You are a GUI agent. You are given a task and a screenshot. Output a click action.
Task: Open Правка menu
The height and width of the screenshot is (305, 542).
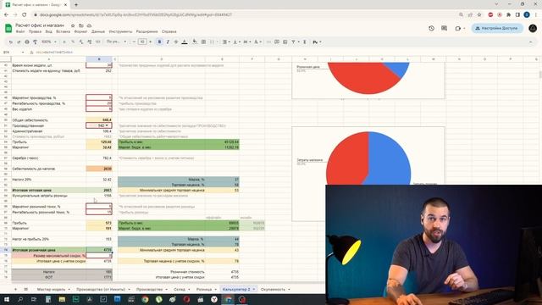[35, 31]
